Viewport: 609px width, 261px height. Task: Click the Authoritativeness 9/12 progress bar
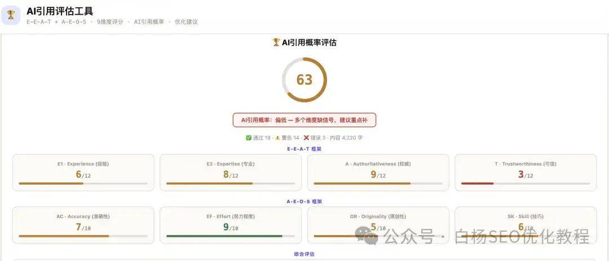pyautogui.click(x=378, y=183)
